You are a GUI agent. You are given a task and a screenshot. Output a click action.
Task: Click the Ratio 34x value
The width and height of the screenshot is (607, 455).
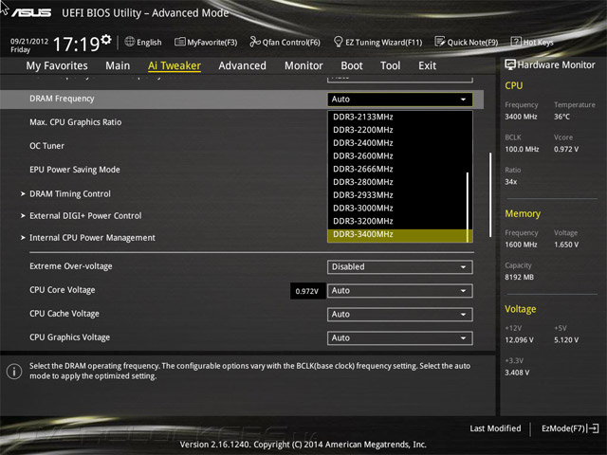[510, 182]
